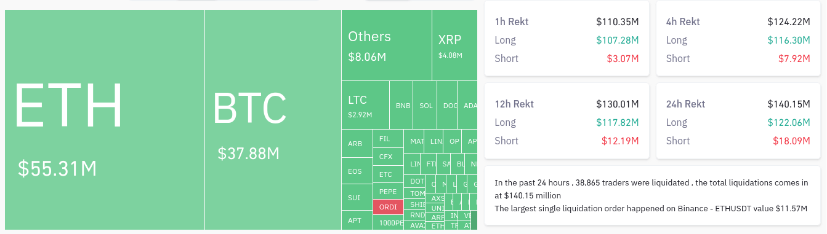Select the CFX heatmap tile

point(388,157)
